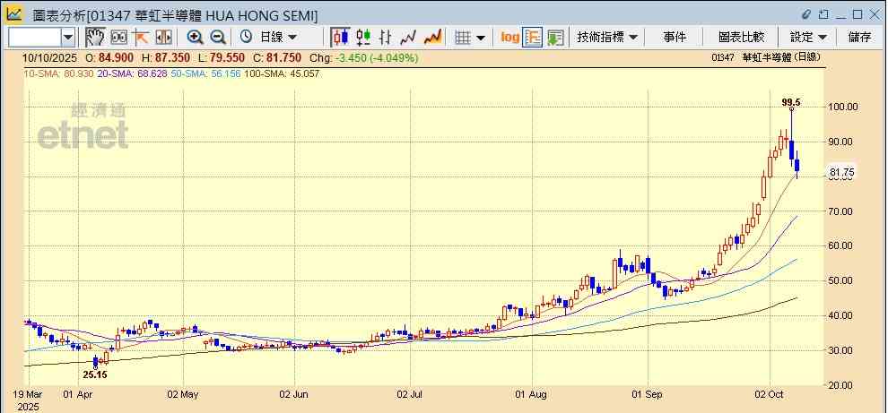Click the 儲存 save button
Screen dimensions: 888x413
click(x=859, y=37)
